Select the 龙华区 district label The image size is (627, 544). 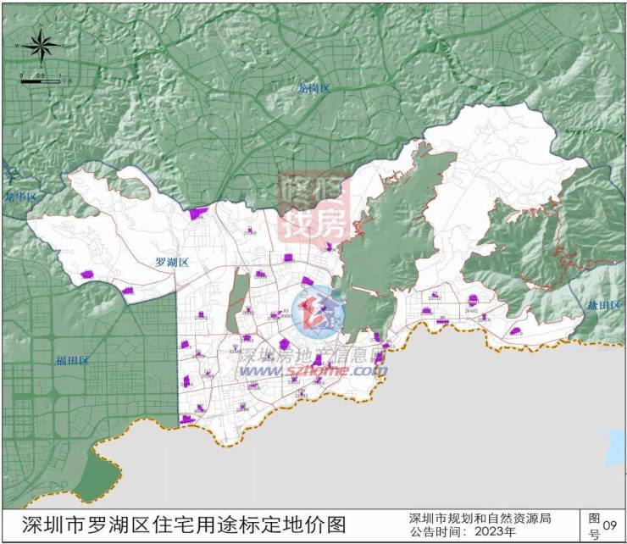(x=21, y=197)
